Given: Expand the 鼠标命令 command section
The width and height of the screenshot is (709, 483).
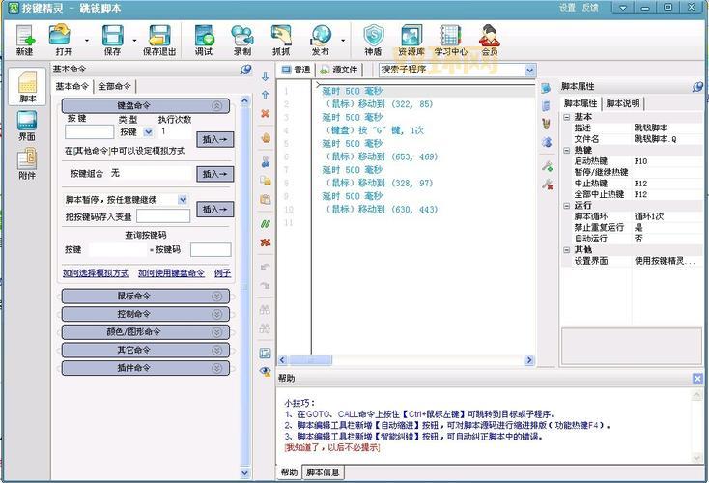Looking at the screenshot, I should click(x=146, y=297).
